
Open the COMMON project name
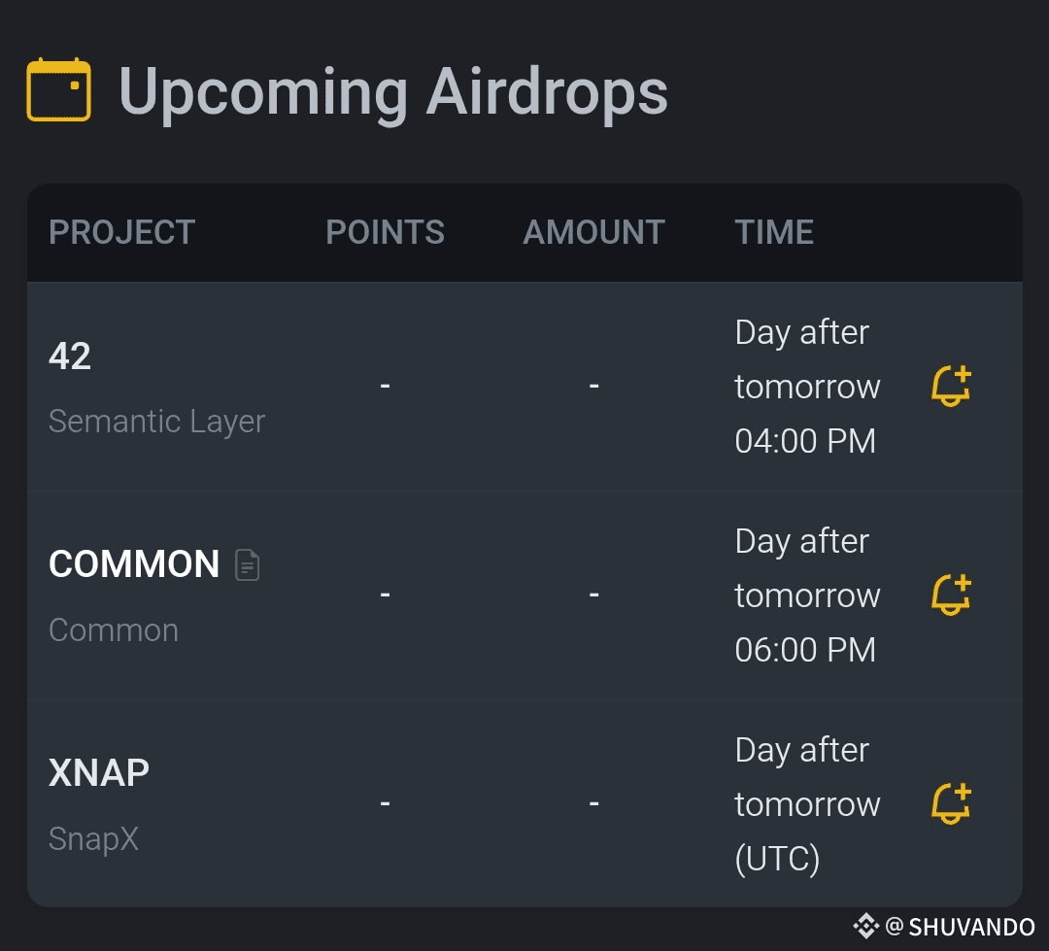134,564
